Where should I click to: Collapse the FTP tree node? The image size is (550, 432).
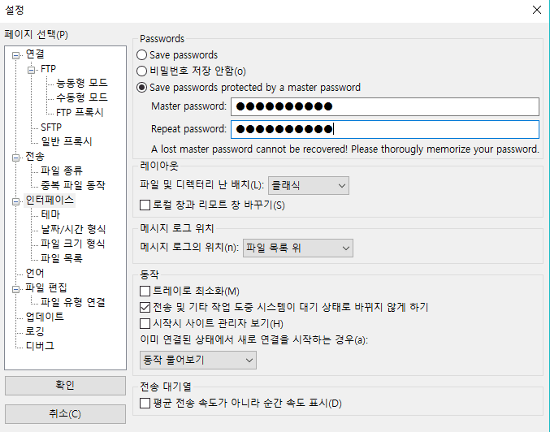pos(31,70)
